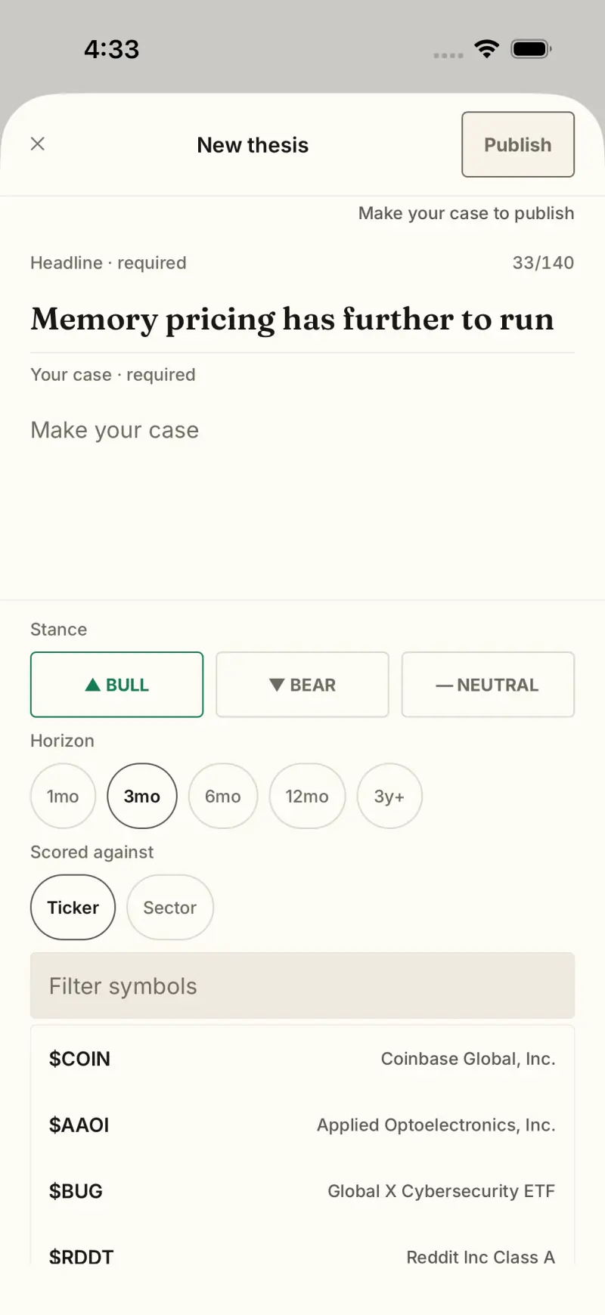Choose the 3y+ horizon
The width and height of the screenshot is (605, 1315).
pos(389,796)
